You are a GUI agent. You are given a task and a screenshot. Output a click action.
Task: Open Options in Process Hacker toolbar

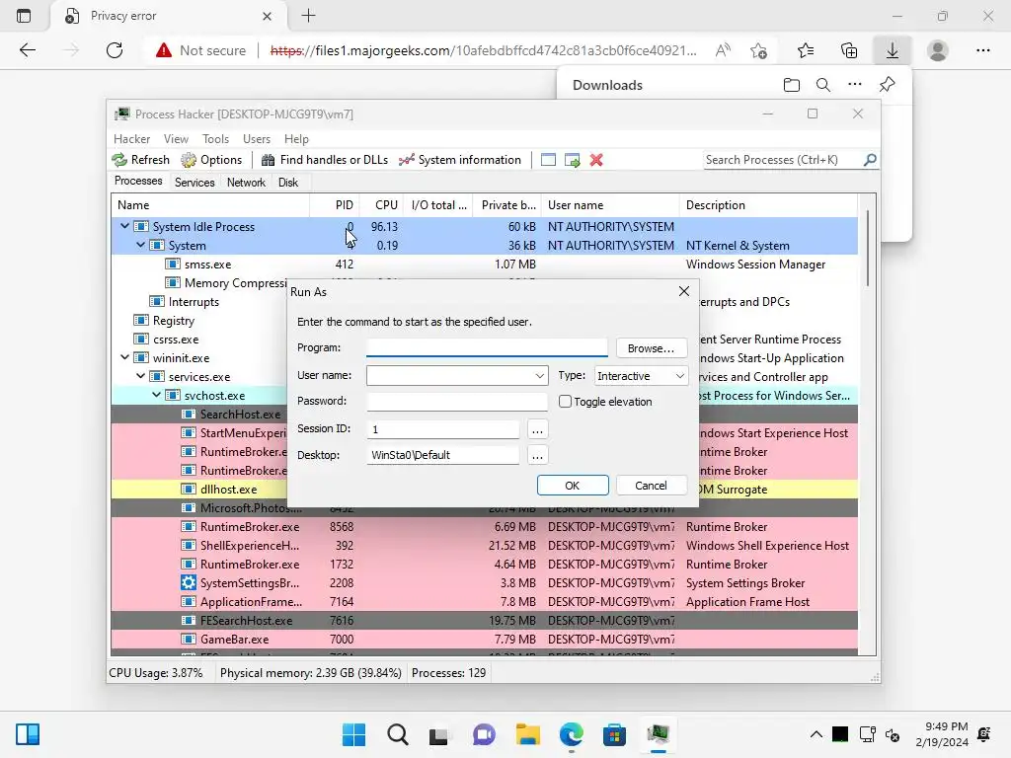point(211,160)
